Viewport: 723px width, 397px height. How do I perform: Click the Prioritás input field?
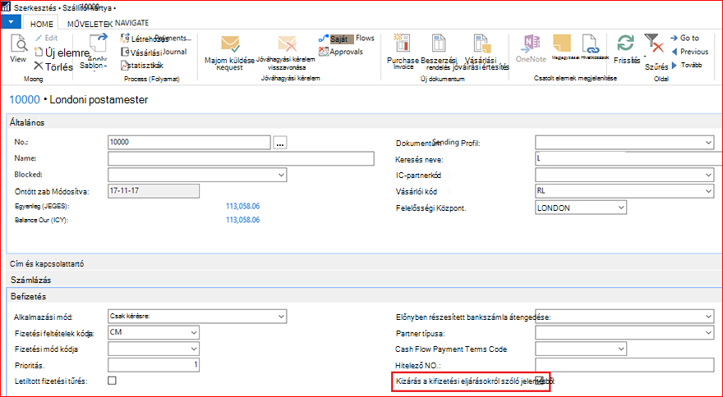coord(154,365)
